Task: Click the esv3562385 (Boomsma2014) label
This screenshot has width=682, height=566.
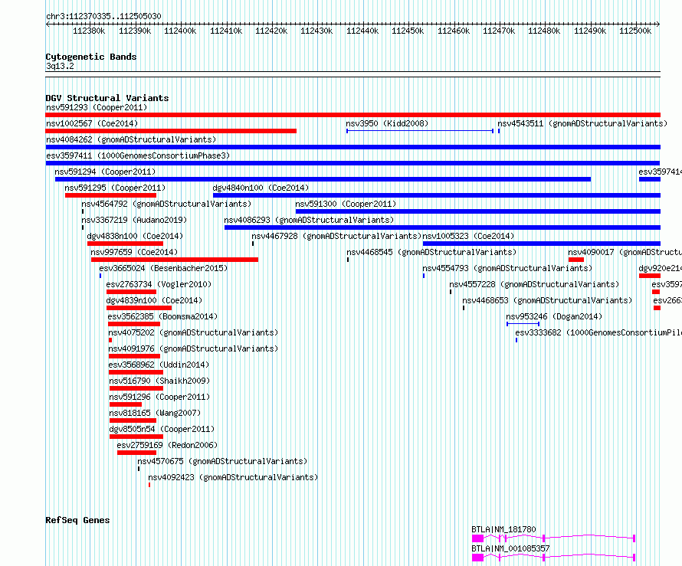Action: click(x=162, y=316)
